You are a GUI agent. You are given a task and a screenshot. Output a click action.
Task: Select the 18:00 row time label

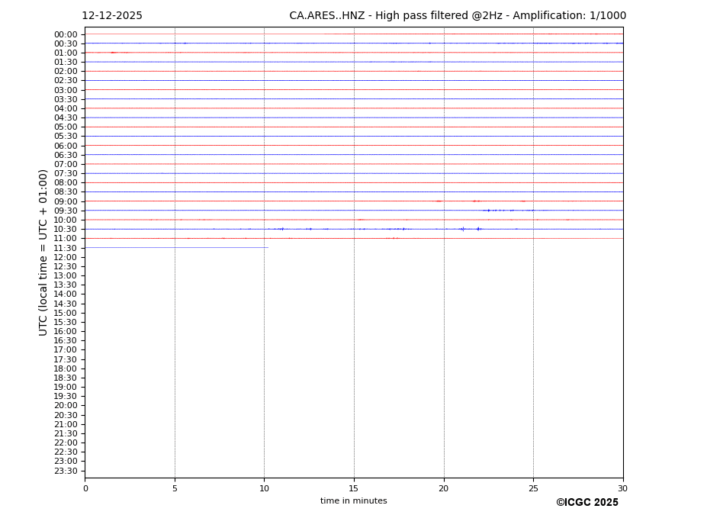(x=66, y=368)
